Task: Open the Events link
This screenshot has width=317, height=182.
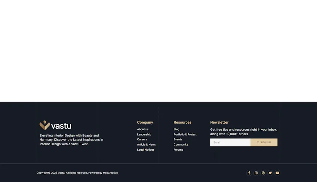Action: 178,139
